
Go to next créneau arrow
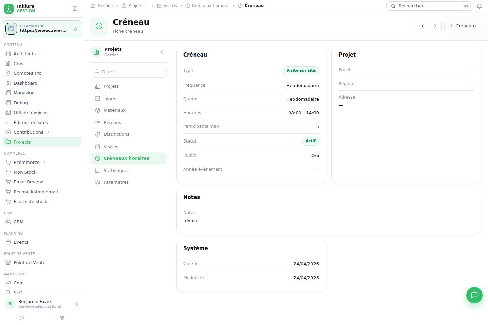[435, 26]
